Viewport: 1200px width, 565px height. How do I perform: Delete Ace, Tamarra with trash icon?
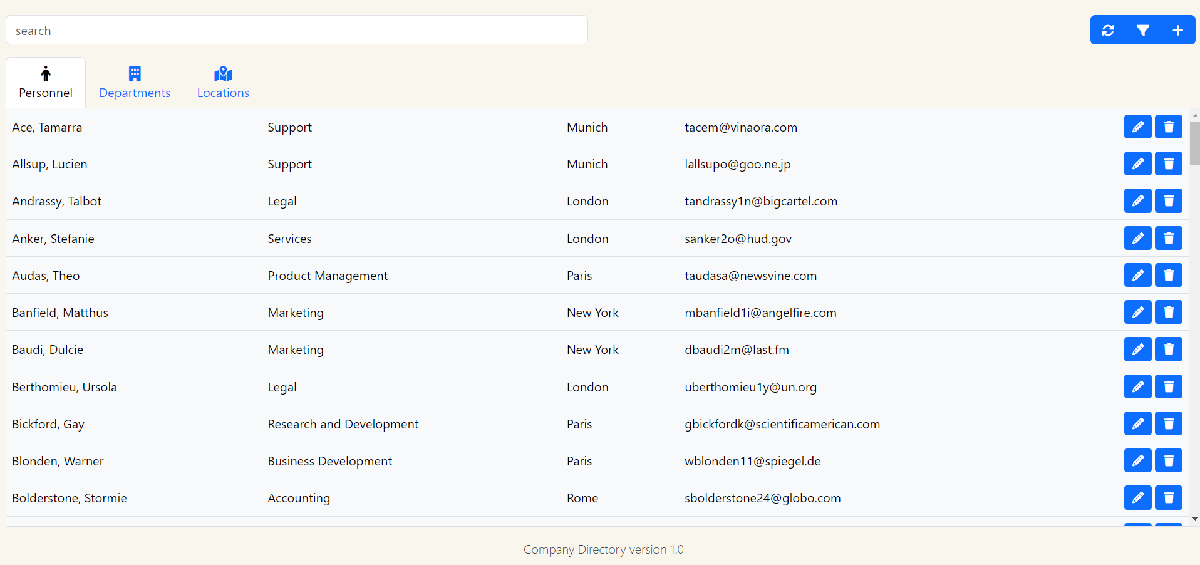pos(1169,127)
